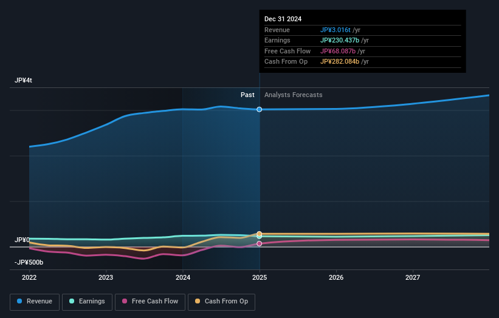
Task: Click the tooltip date 'Dec 31 2024'
Action: tap(283, 19)
